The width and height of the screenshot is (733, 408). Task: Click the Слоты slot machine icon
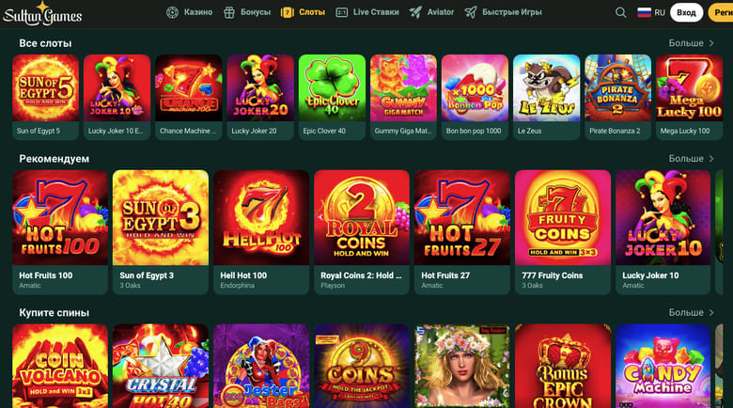287,12
